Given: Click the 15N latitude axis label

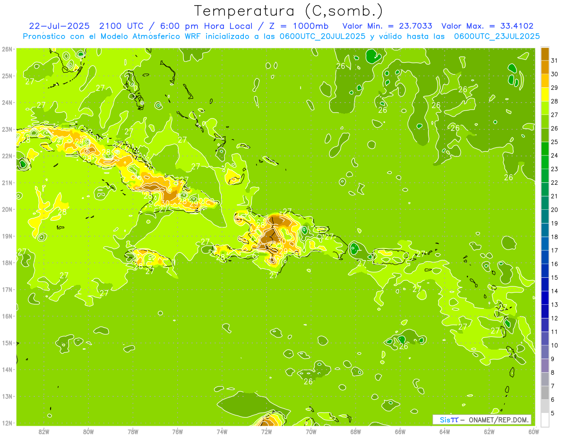Looking at the screenshot, I should pyautogui.click(x=7, y=343).
